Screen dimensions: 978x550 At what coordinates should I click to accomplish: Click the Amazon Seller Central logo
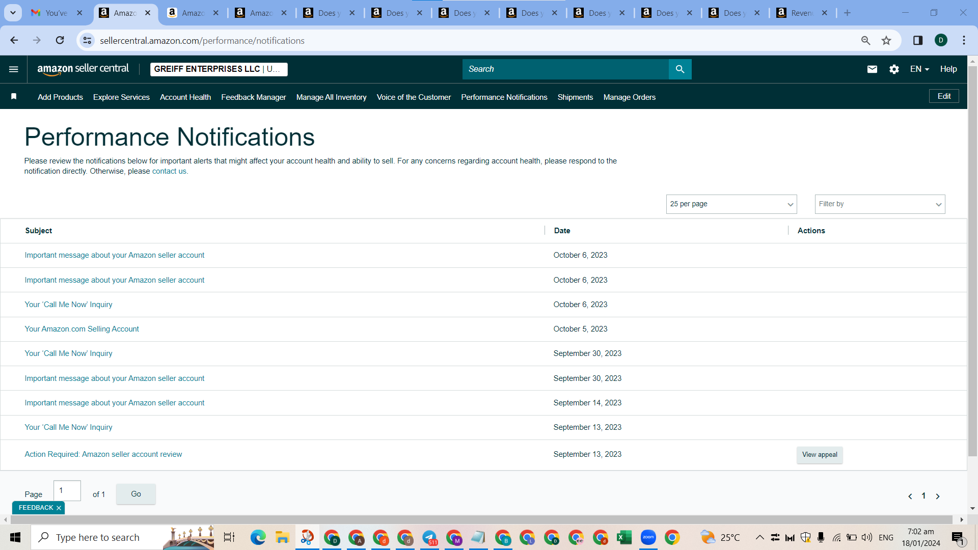pyautogui.click(x=83, y=69)
